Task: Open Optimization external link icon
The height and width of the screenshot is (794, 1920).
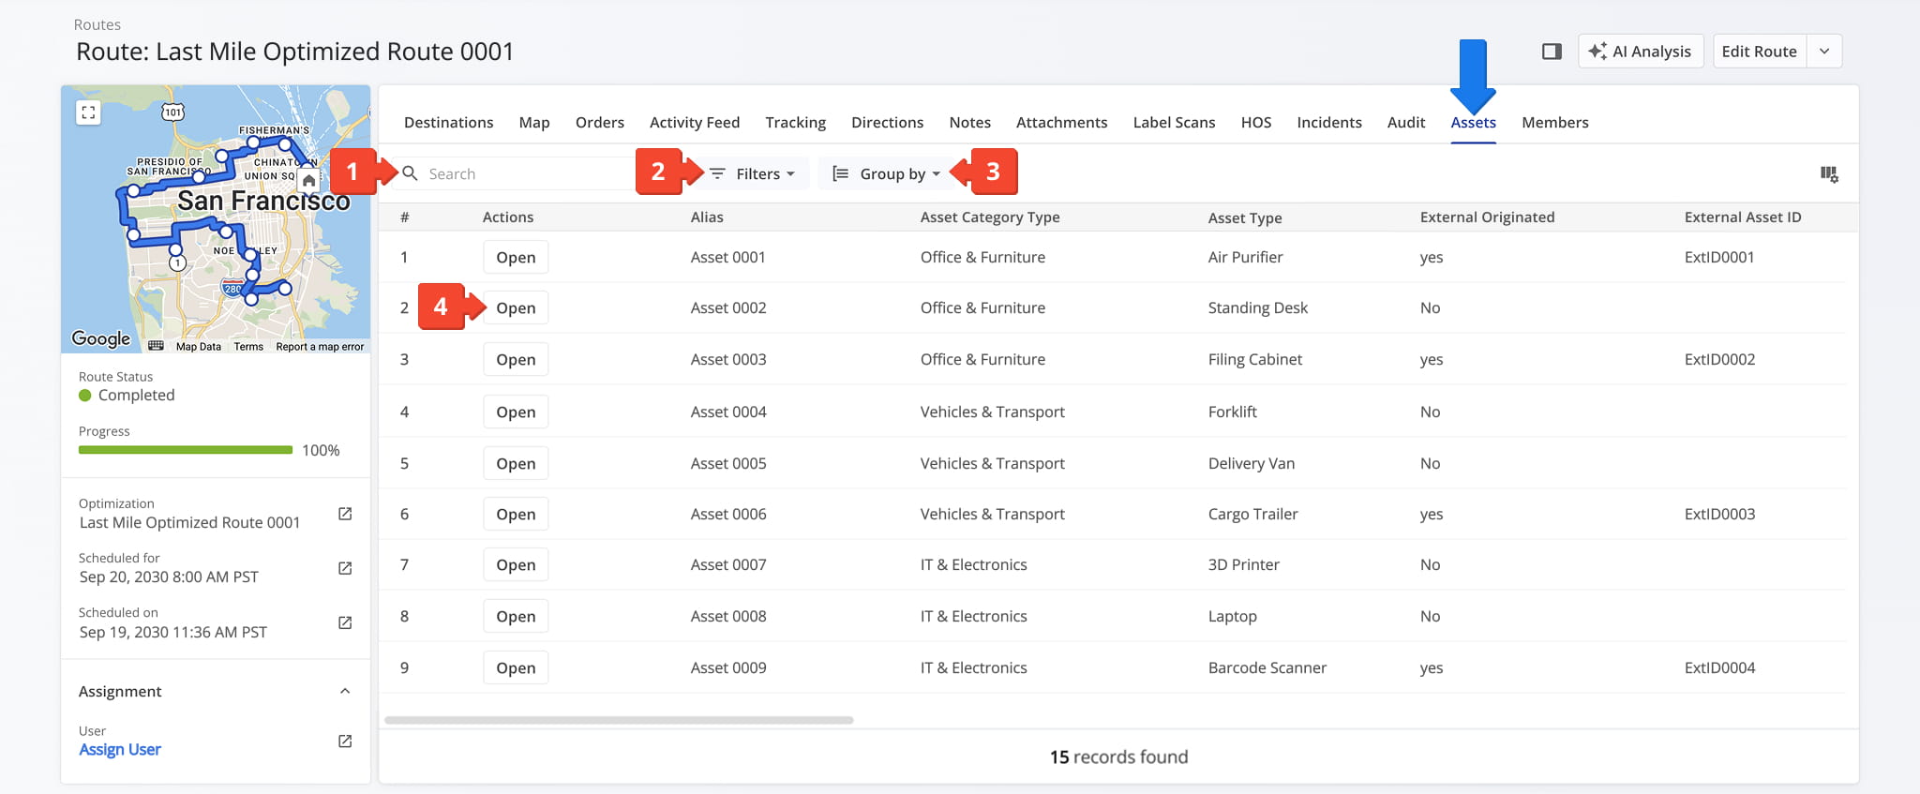Action: (345, 514)
